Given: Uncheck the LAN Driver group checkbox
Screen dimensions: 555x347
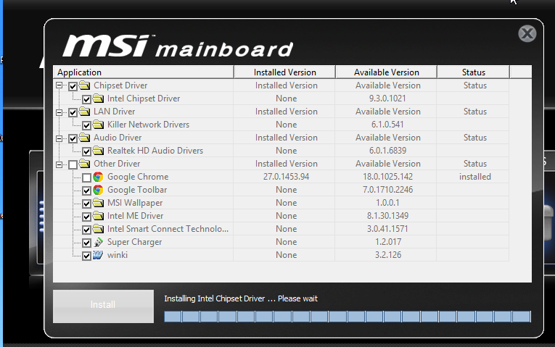Looking at the screenshot, I should (x=73, y=112).
